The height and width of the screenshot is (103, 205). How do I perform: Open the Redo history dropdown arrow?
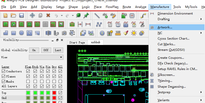tap(73, 16)
